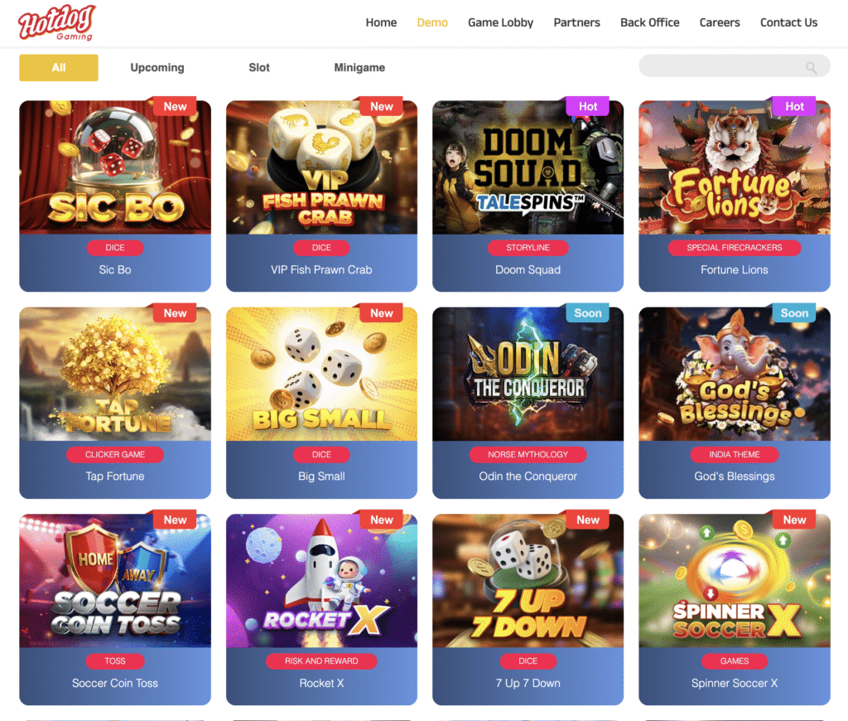The width and height of the screenshot is (848, 721).
Task: Filter games by Slot
Action: pyautogui.click(x=259, y=68)
